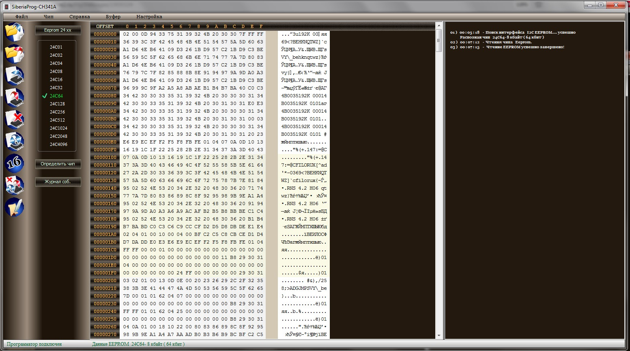Click the Журнал соб. button

[x=58, y=182]
